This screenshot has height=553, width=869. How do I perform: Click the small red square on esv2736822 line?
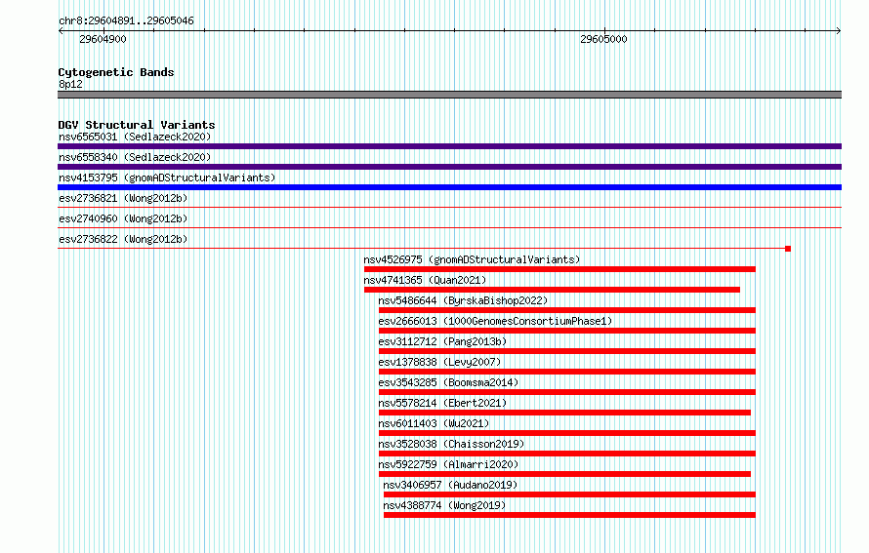coord(788,249)
